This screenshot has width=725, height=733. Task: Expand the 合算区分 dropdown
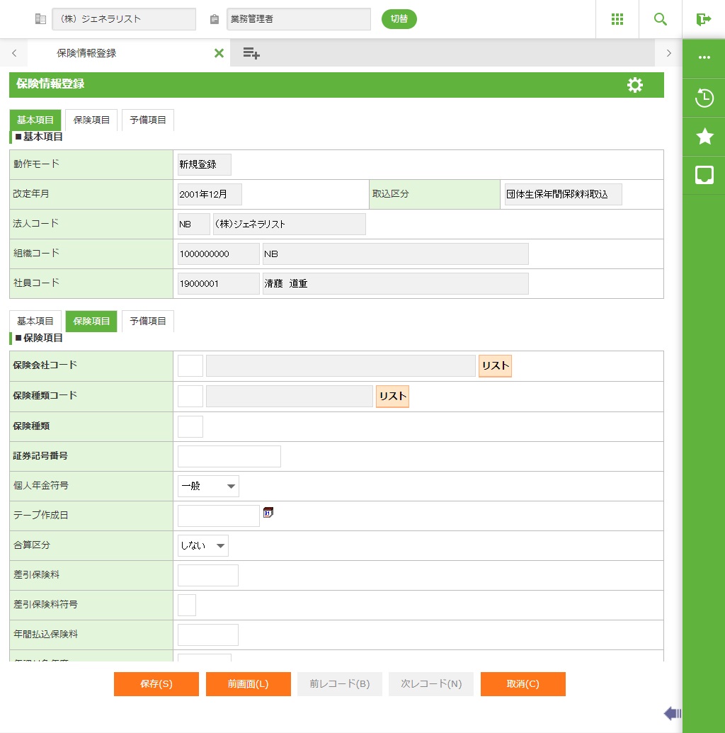coord(203,546)
